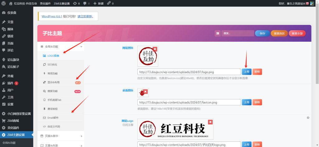Click the 重置全部 button
The image size is (319, 147).
(297, 33)
